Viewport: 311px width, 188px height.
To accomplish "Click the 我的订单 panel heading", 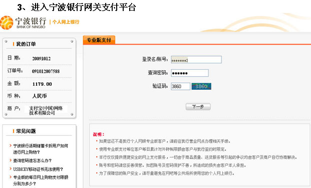I will tap(26, 44).
